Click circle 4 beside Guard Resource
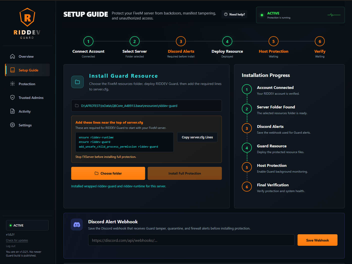The height and width of the screenshot is (264, 352). pos(247,148)
